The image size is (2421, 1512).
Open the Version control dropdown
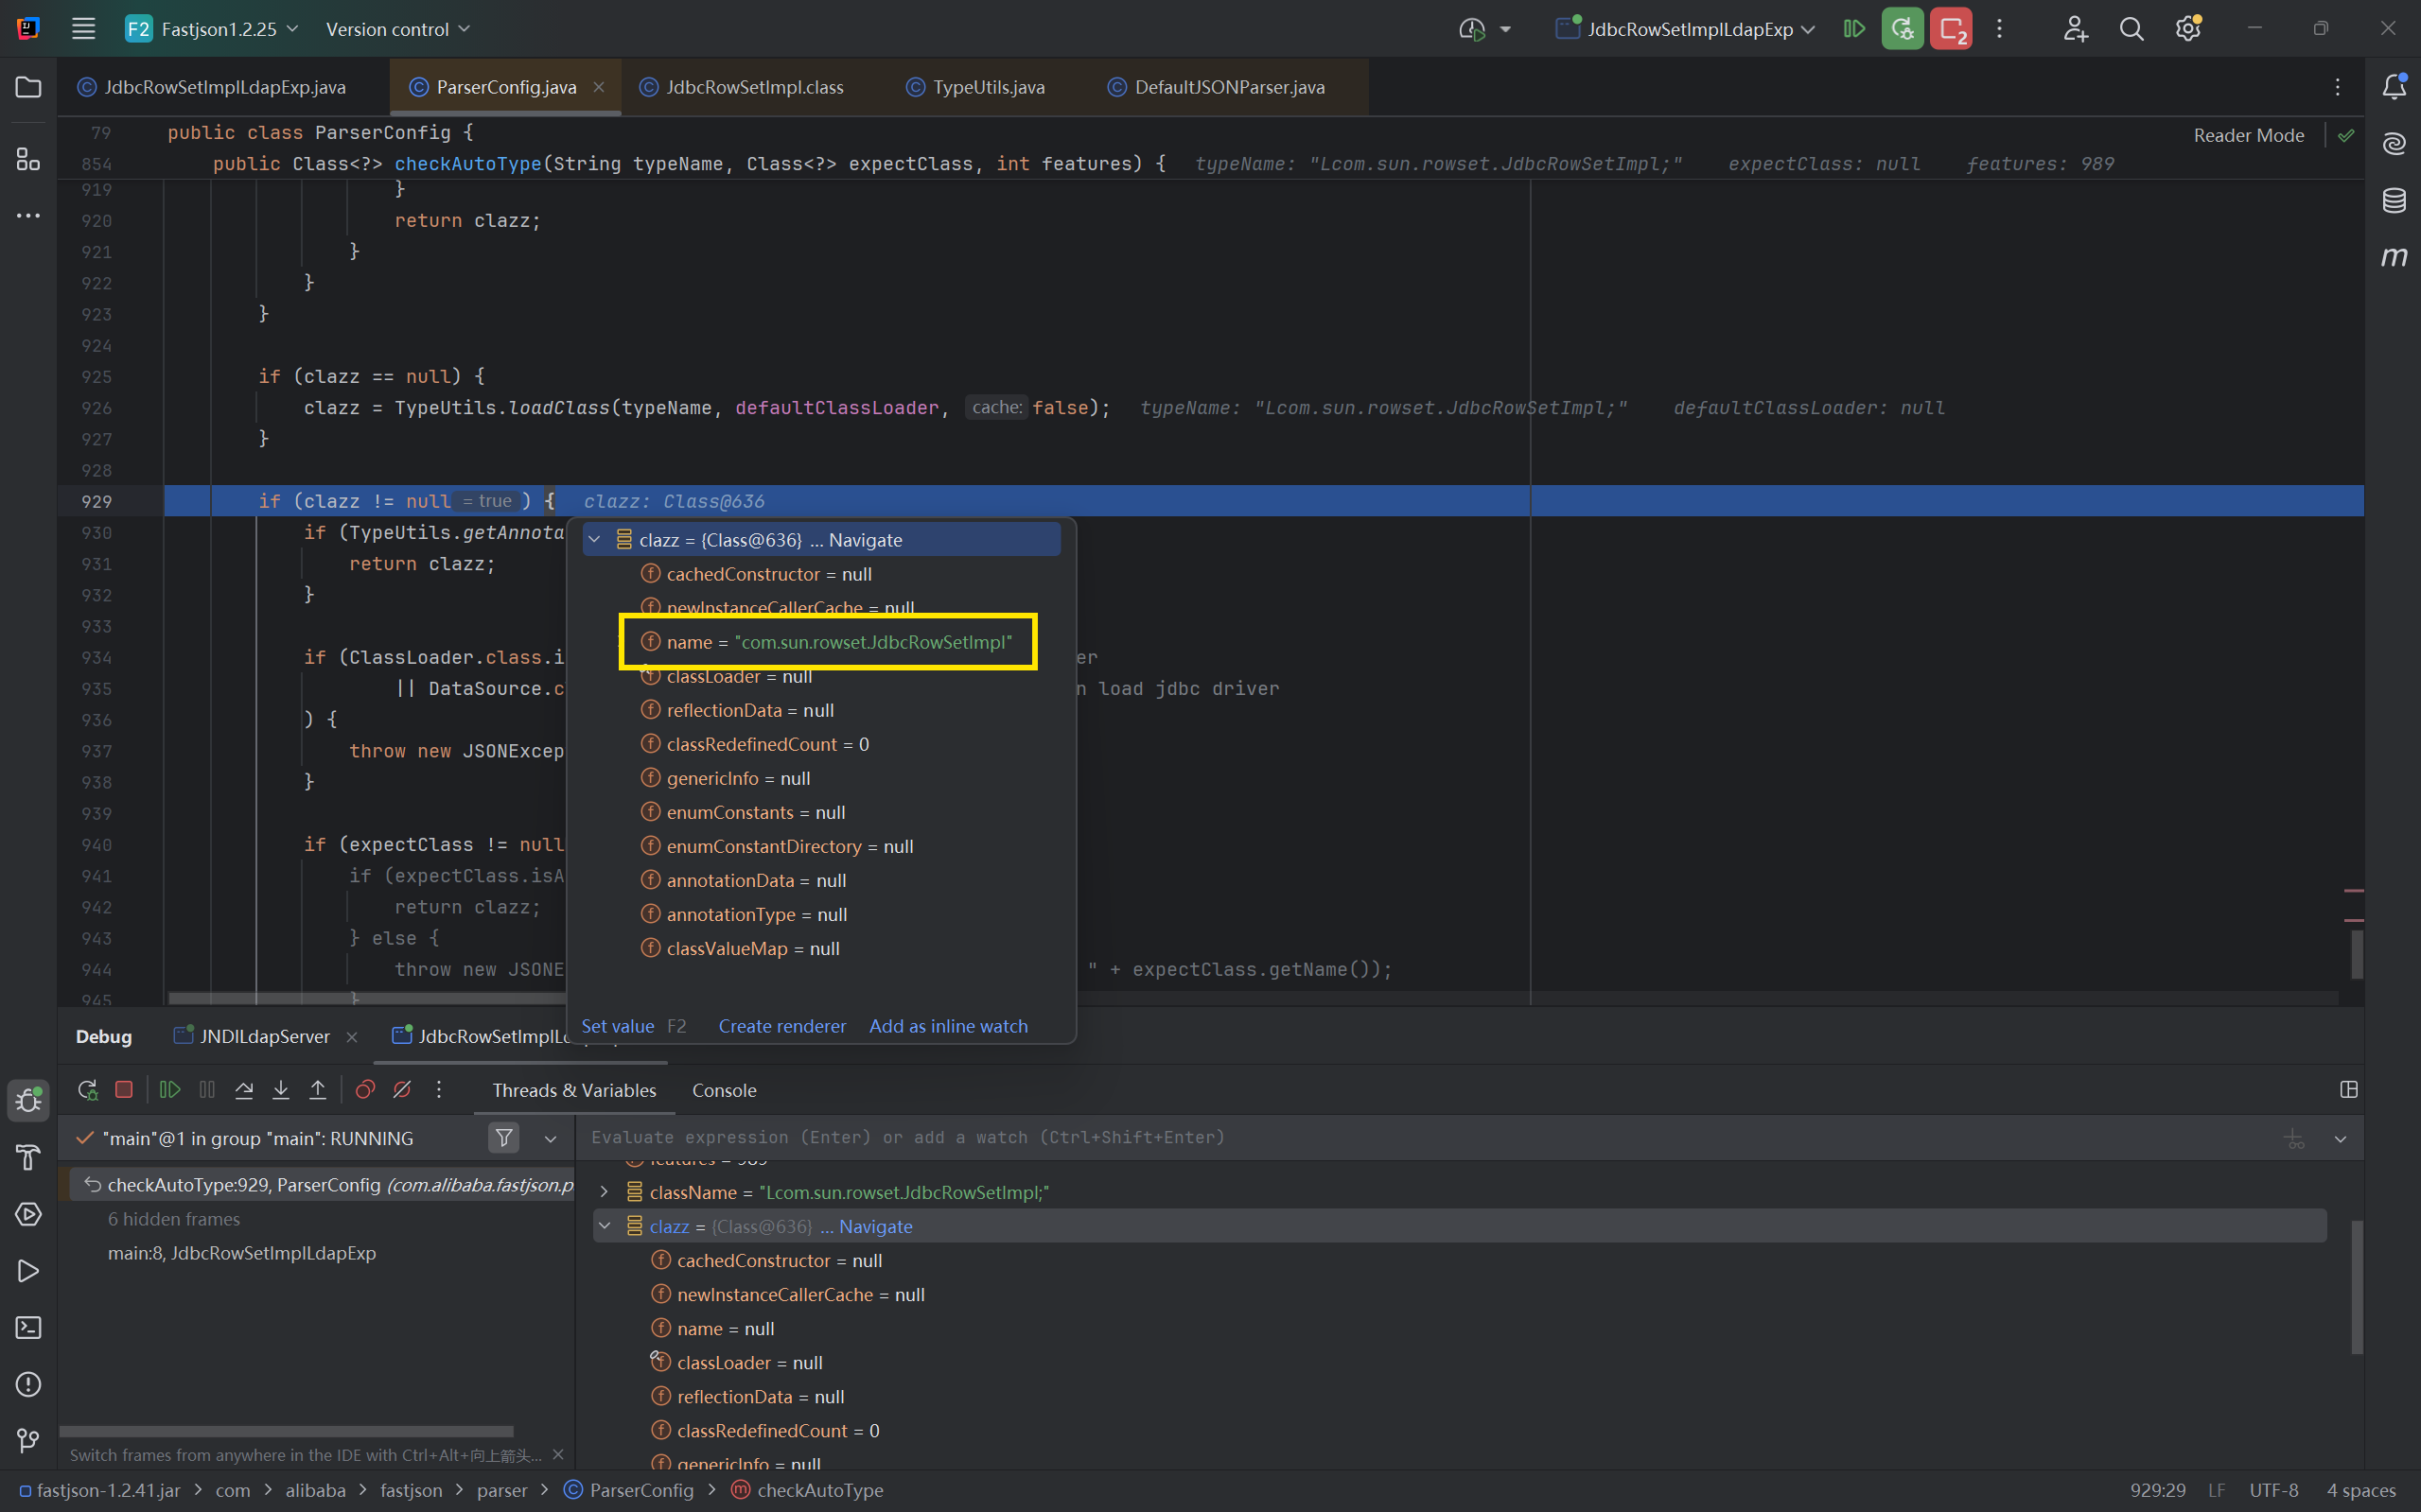coord(397,29)
